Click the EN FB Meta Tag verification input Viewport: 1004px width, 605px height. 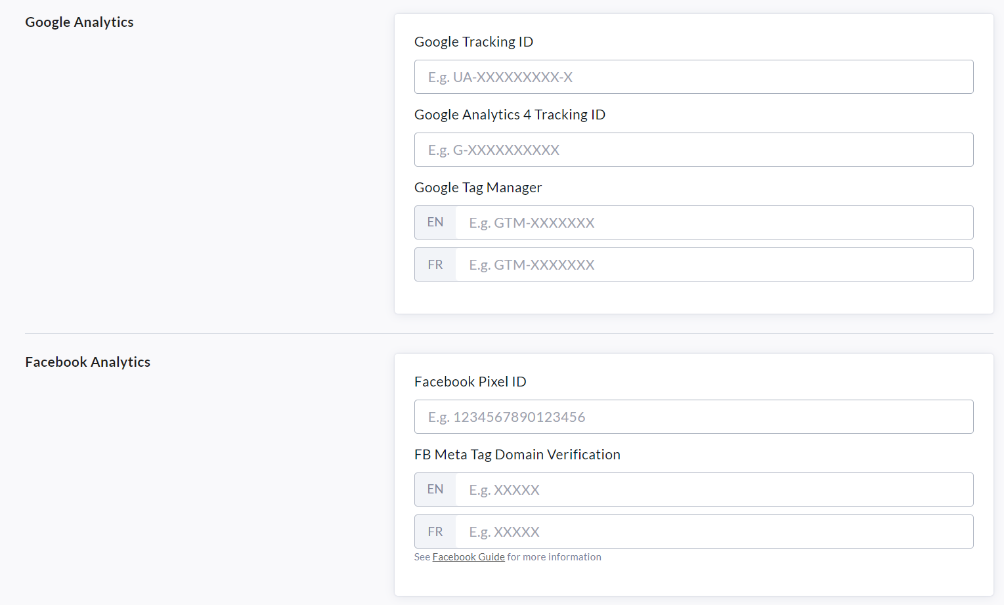[714, 490]
